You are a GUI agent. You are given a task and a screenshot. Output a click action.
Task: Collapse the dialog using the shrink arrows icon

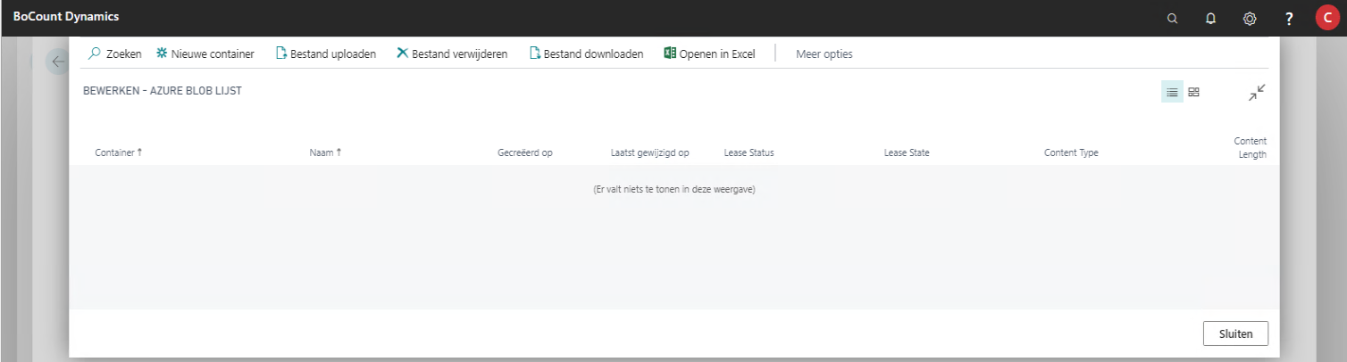(x=1257, y=92)
